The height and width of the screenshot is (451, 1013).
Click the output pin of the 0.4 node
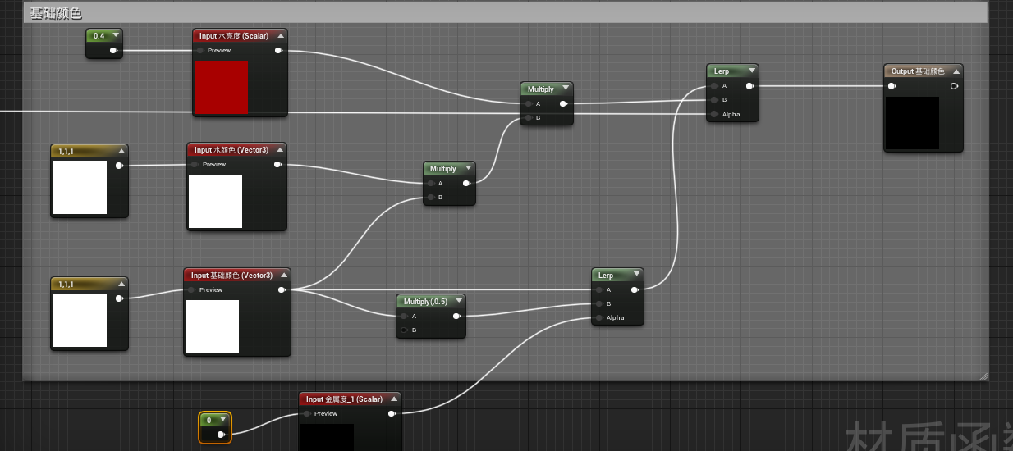[x=113, y=51]
